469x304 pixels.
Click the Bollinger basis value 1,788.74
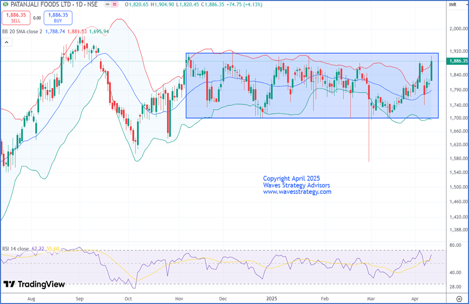[x=55, y=31]
